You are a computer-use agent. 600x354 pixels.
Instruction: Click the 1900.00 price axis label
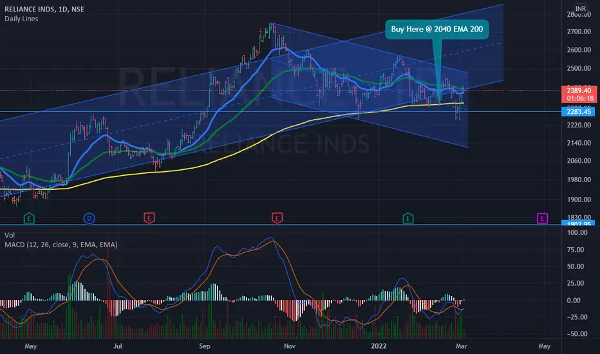579,200
